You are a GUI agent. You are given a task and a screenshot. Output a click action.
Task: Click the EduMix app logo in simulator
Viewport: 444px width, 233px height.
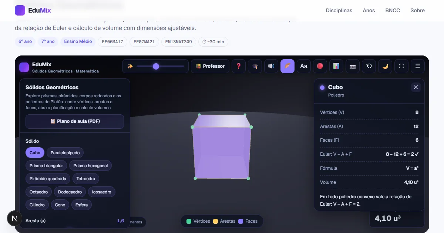24,67
